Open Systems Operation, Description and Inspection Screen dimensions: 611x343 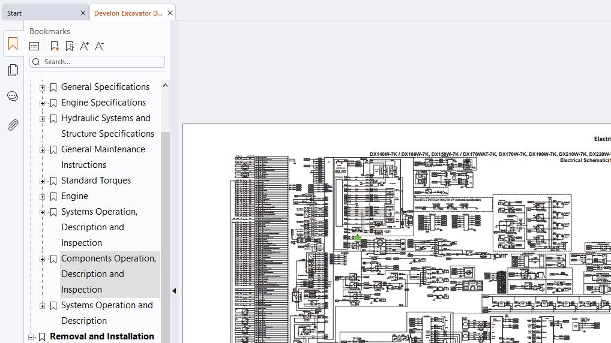pos(100,227)
